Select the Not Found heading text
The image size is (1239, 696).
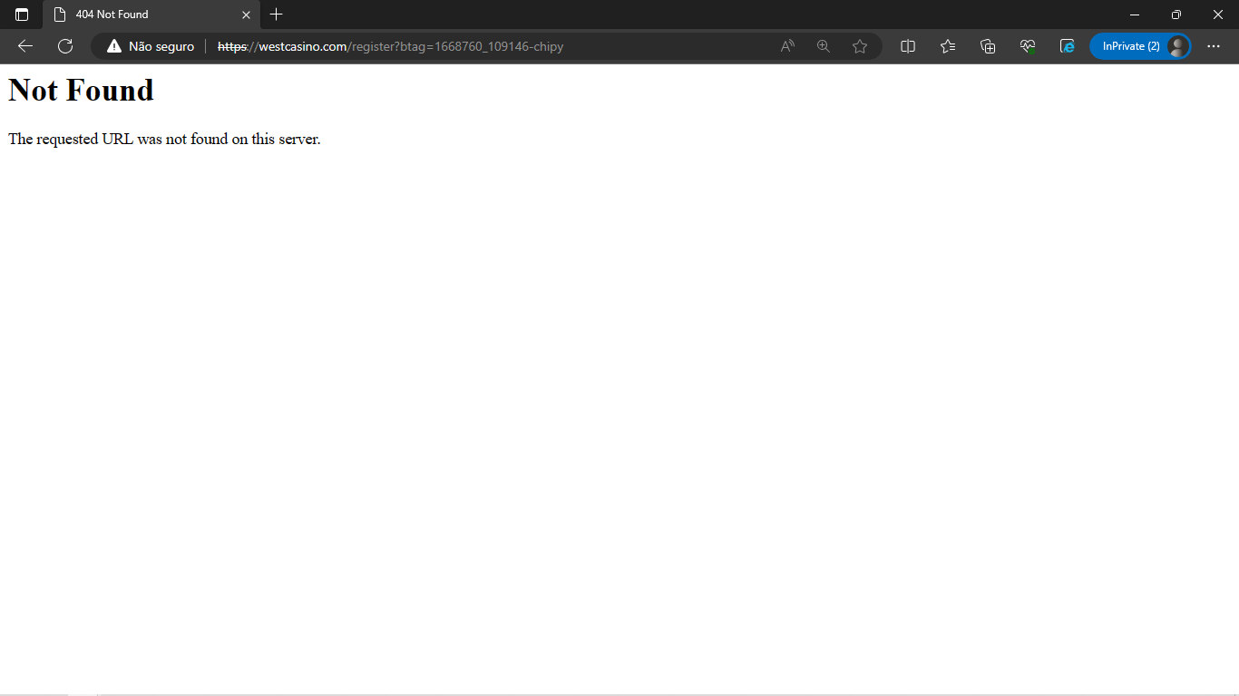[x=80, y=90]
